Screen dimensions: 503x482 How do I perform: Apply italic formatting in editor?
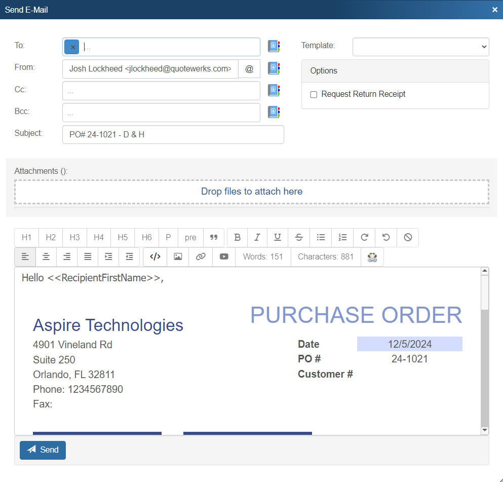[x=257, y=237]
